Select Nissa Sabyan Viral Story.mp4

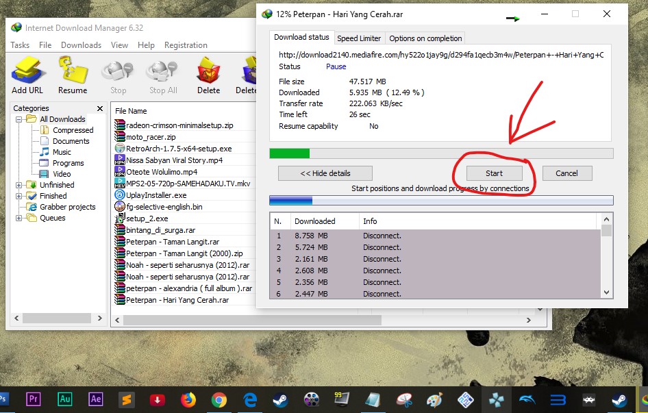[174, 160]
